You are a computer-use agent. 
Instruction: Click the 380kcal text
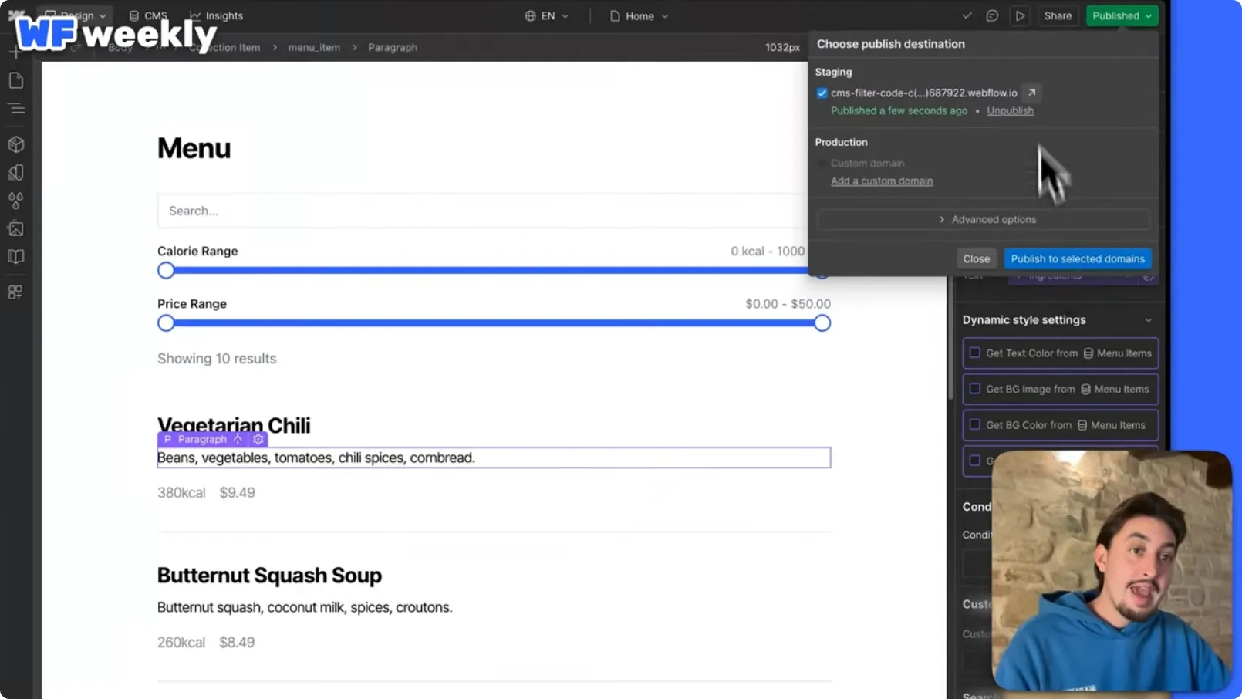(181, 492)
